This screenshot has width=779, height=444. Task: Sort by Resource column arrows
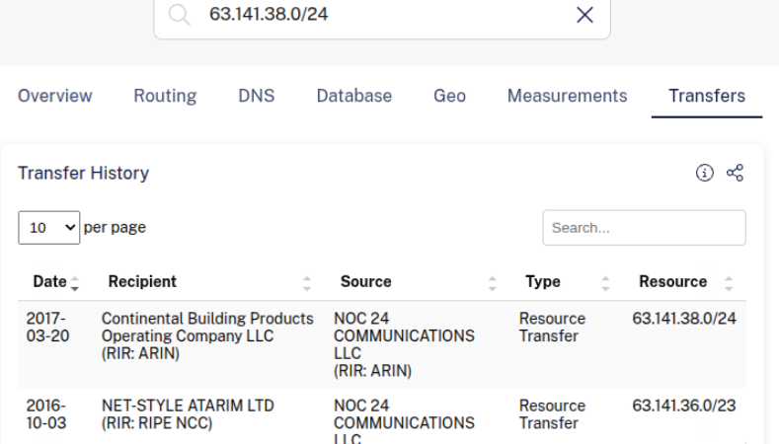click(x=729, y=282)
